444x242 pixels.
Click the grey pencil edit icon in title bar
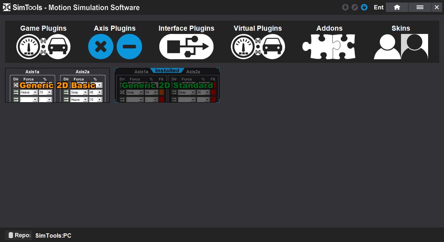[x=355, y=7]
